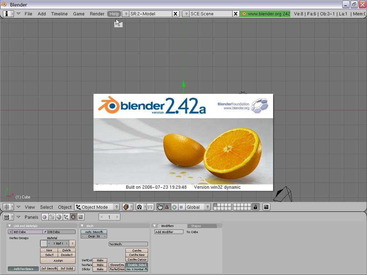Select the Editing context button
367x275 pixels.
pos(73,217)
